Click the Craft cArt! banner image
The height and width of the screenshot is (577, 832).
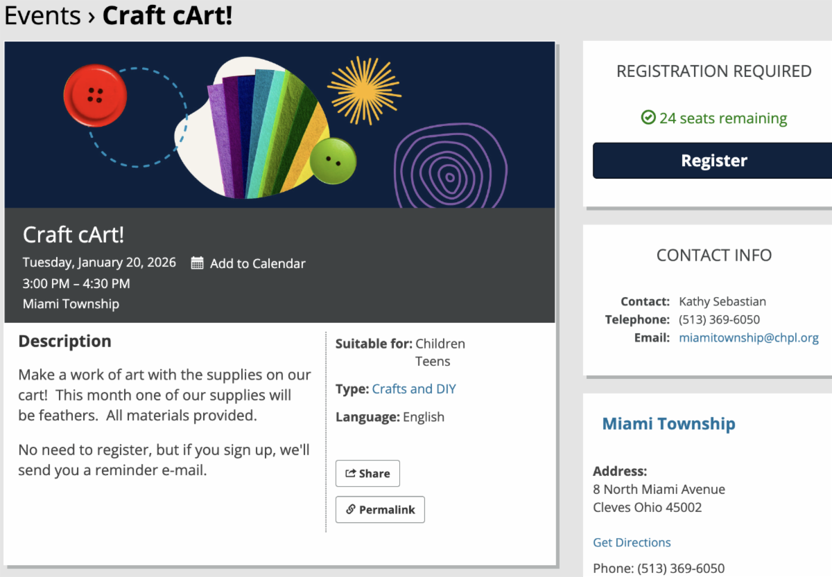tap(279, 125)
